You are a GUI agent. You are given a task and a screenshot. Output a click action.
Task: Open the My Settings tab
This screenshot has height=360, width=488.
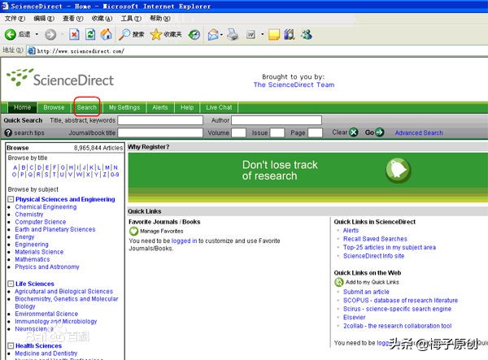(x=124, y=107)
